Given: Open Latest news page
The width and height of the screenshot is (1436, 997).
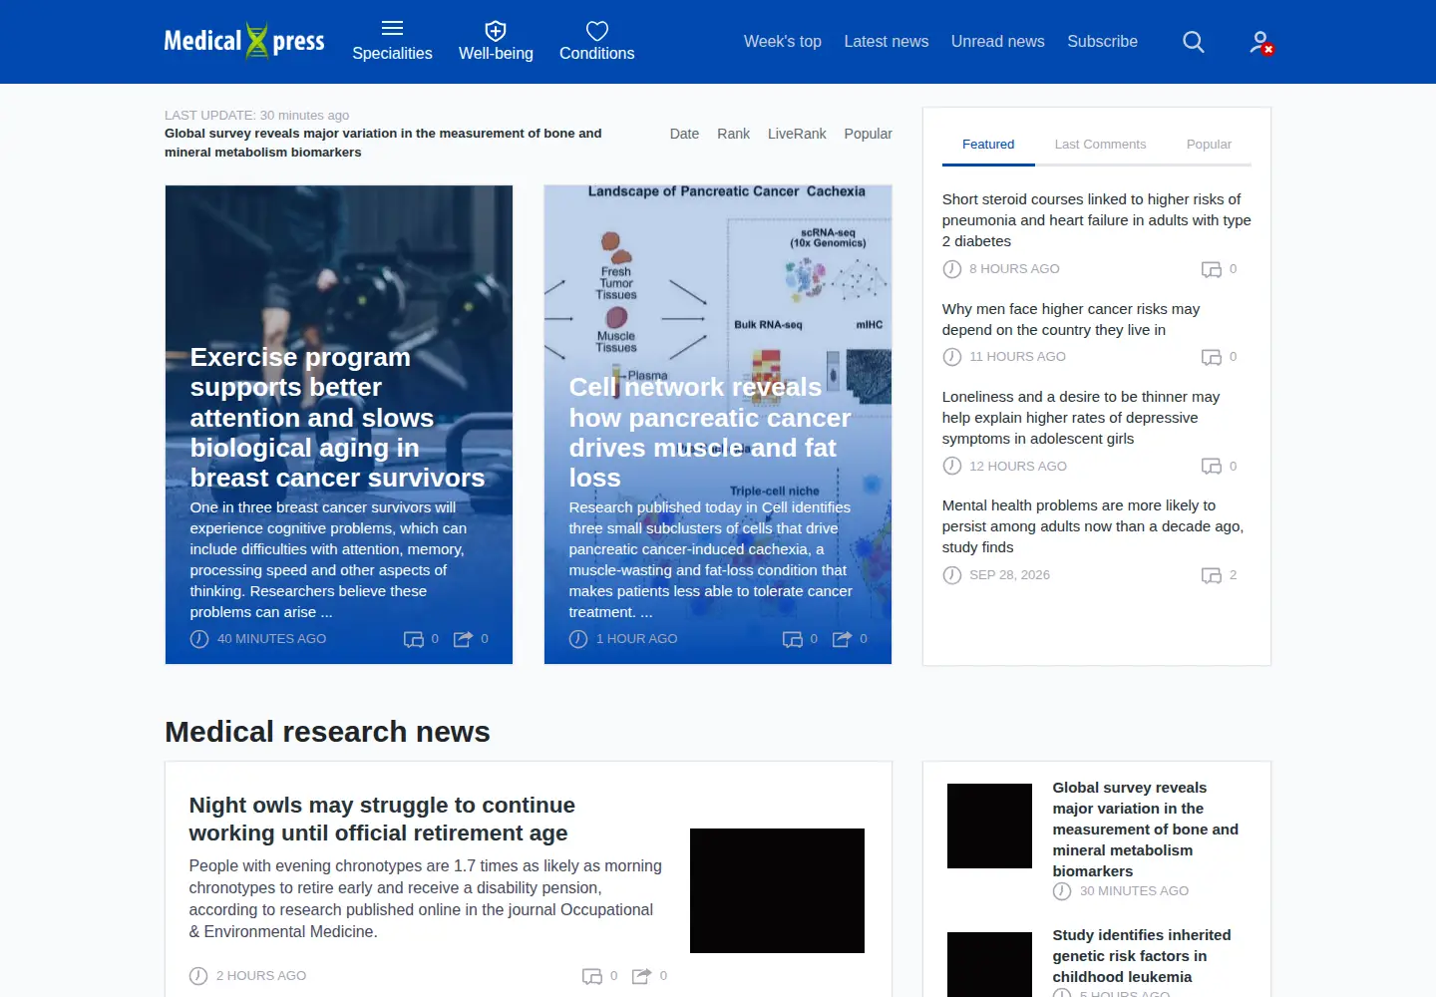Looking at the screenshot, I should coord(887,42).
